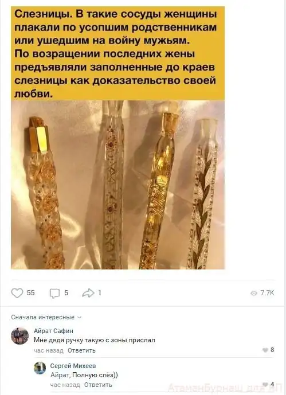Screen dimensions: 286x395
Task: Reply to Сергей Михеев's comment
Action: 98,385
